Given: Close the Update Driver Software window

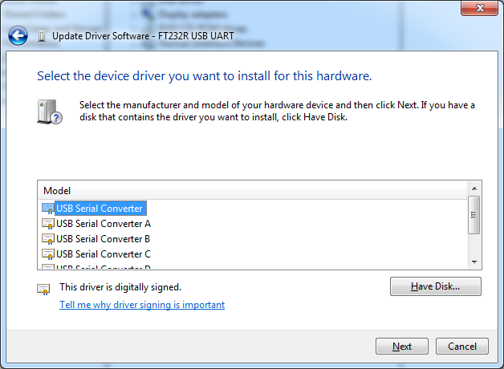Looking at the screenshot, I should coord(480,8).
